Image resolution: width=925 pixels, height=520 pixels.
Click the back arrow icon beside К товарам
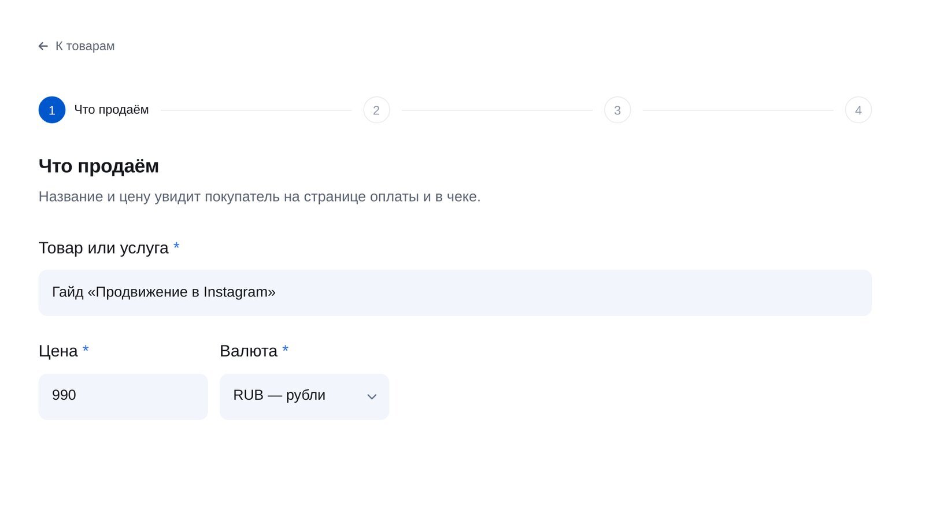(x=43, y=46)
